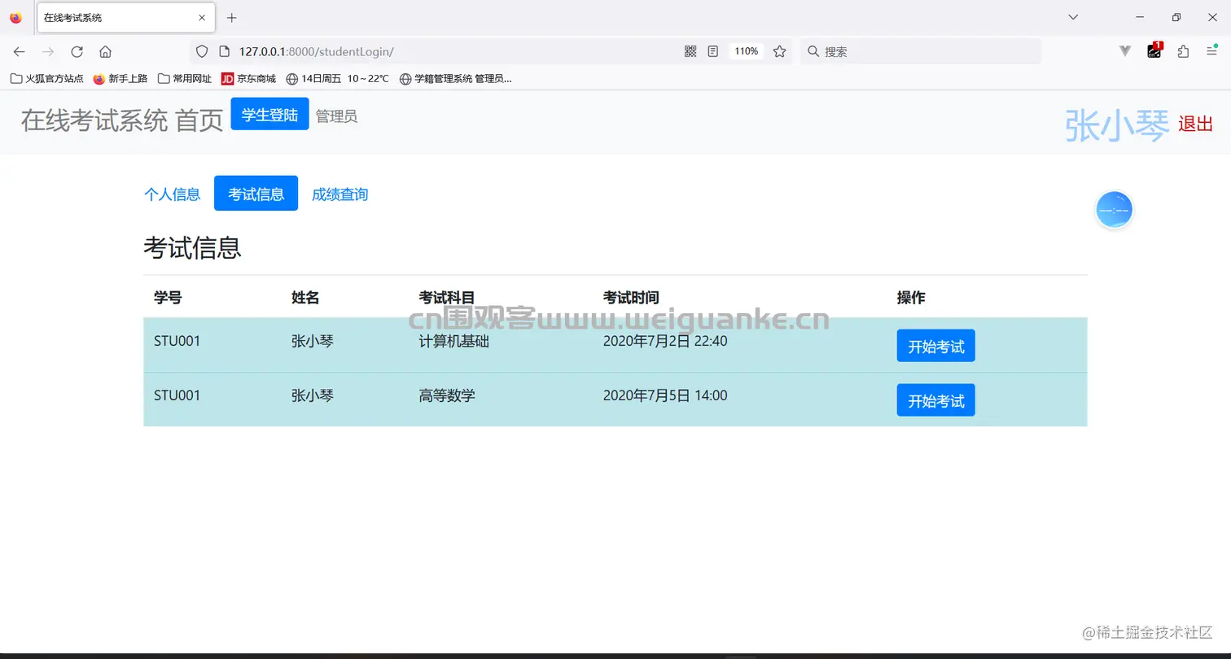Click the extension icon with red badge

(1154, 50)
